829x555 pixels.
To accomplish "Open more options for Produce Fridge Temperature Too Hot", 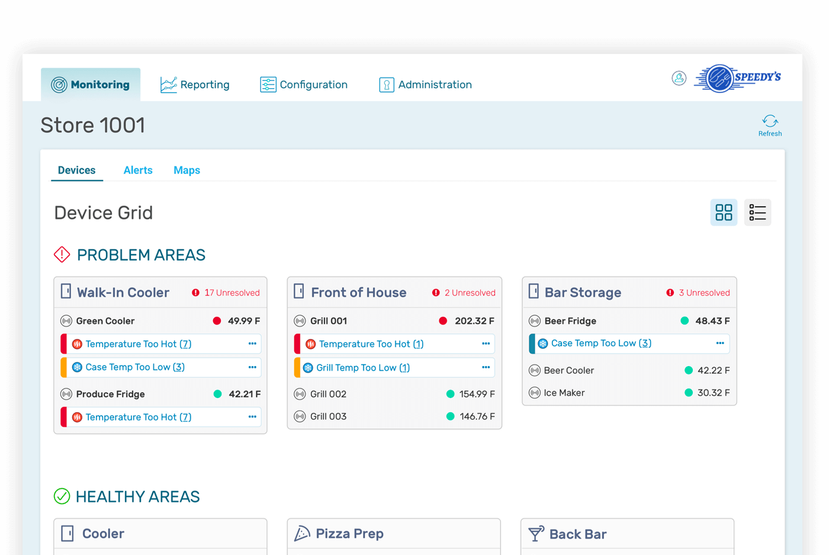I will pyautogui.click(x=252, y=417).
